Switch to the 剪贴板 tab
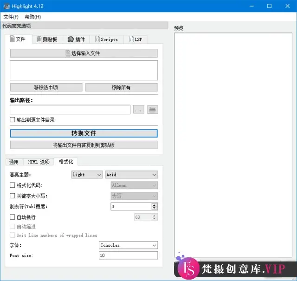 tap(47, 39)
